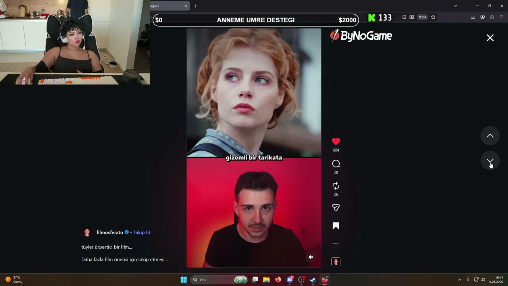Click the ByNoGame logo overlay
This screenshot has height=286, width=508.
click(x=361, y=36)
